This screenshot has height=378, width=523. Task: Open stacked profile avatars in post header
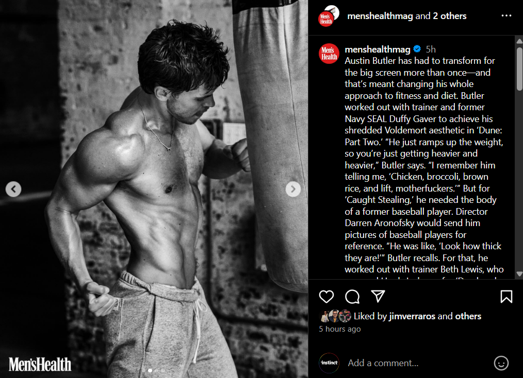[329, 15]
